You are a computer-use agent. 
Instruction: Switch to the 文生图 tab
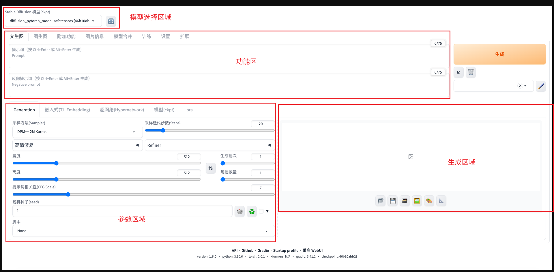pos(17,36)
